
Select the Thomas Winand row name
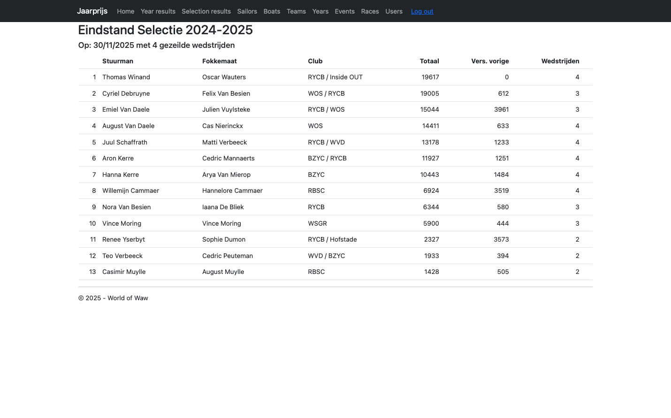coord(126,77)
